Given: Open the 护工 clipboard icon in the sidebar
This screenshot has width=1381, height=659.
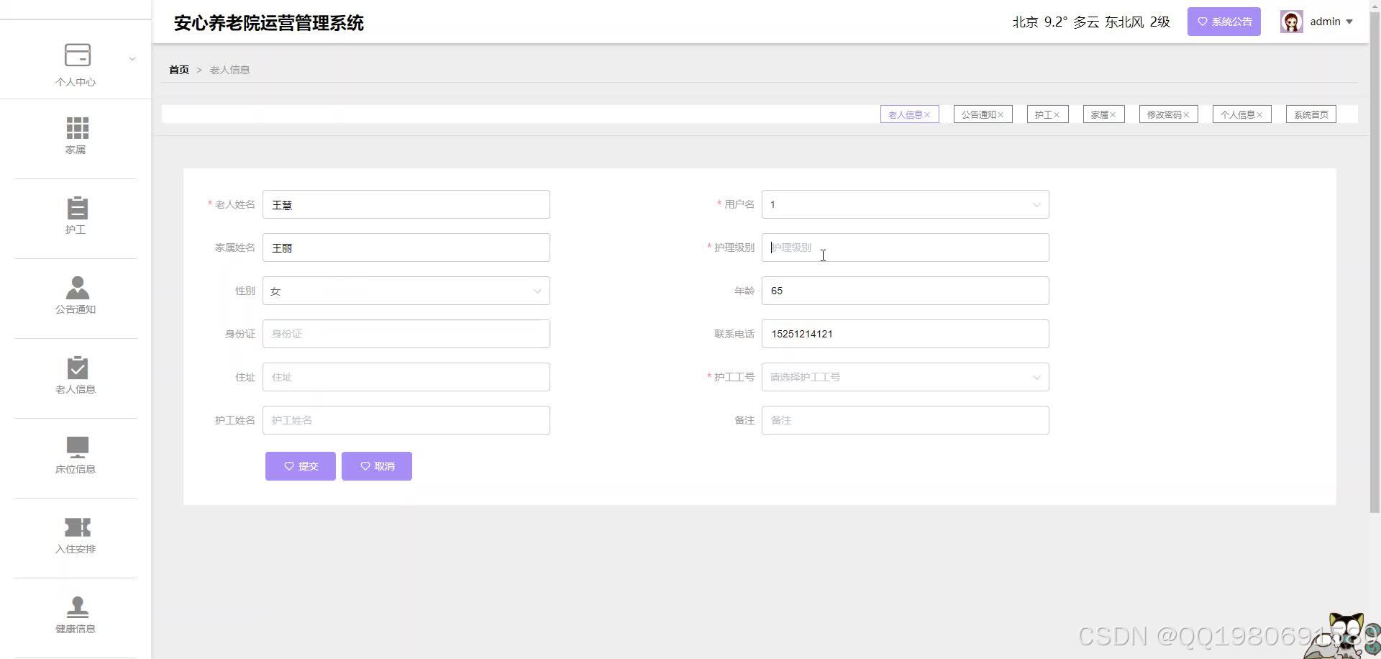Looking at the screenshot, I should [x=77, y=208].
